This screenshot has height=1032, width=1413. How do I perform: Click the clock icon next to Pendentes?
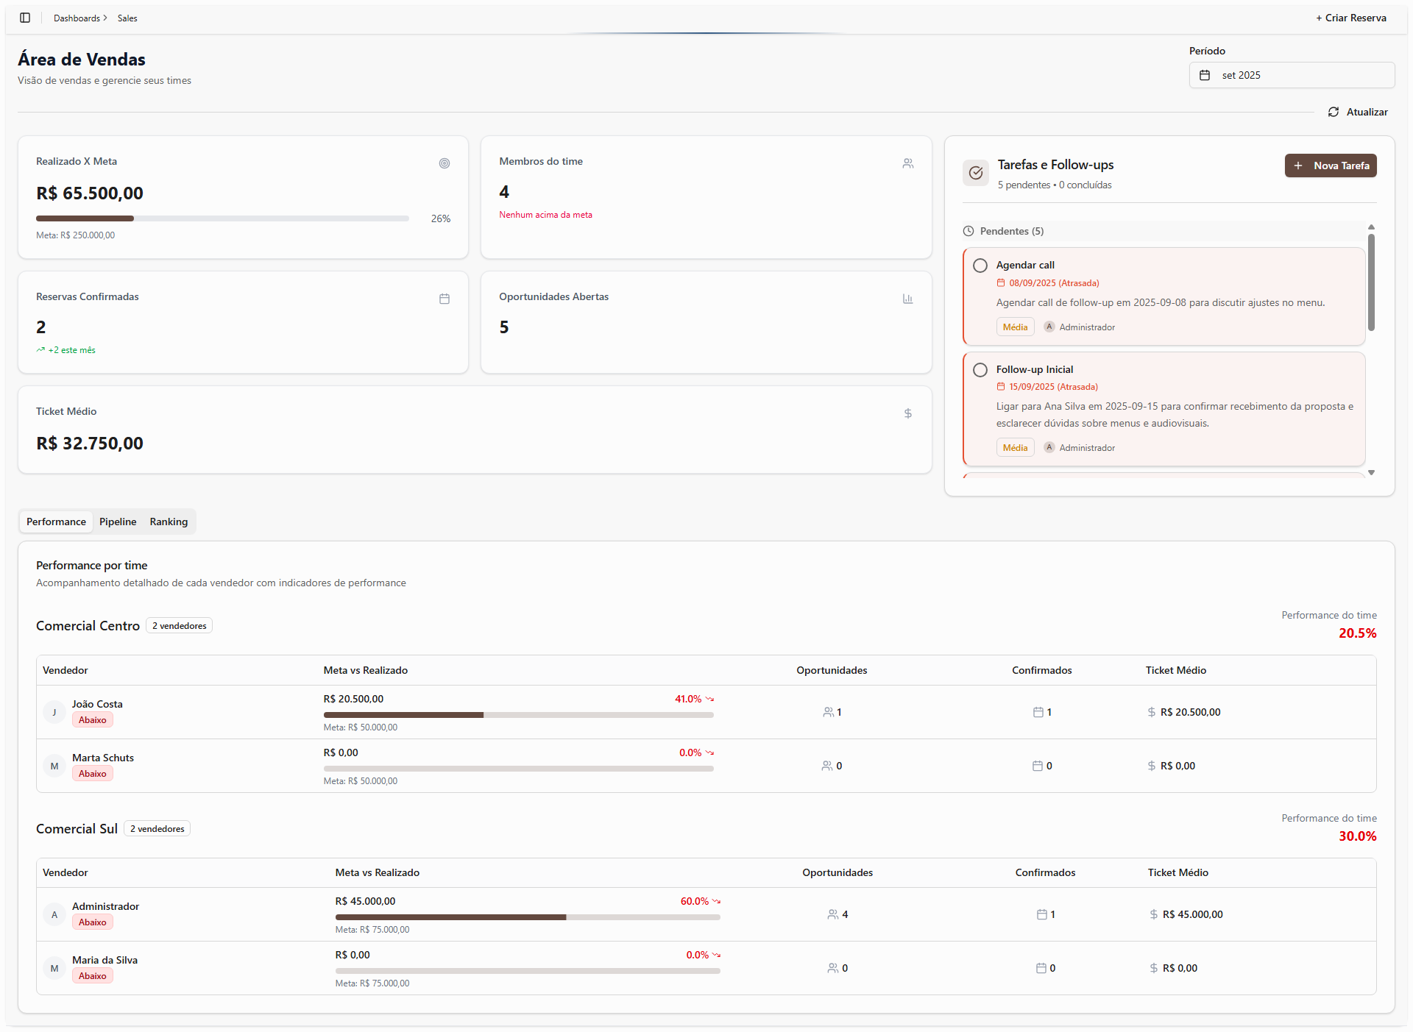(x=968, y=231)
